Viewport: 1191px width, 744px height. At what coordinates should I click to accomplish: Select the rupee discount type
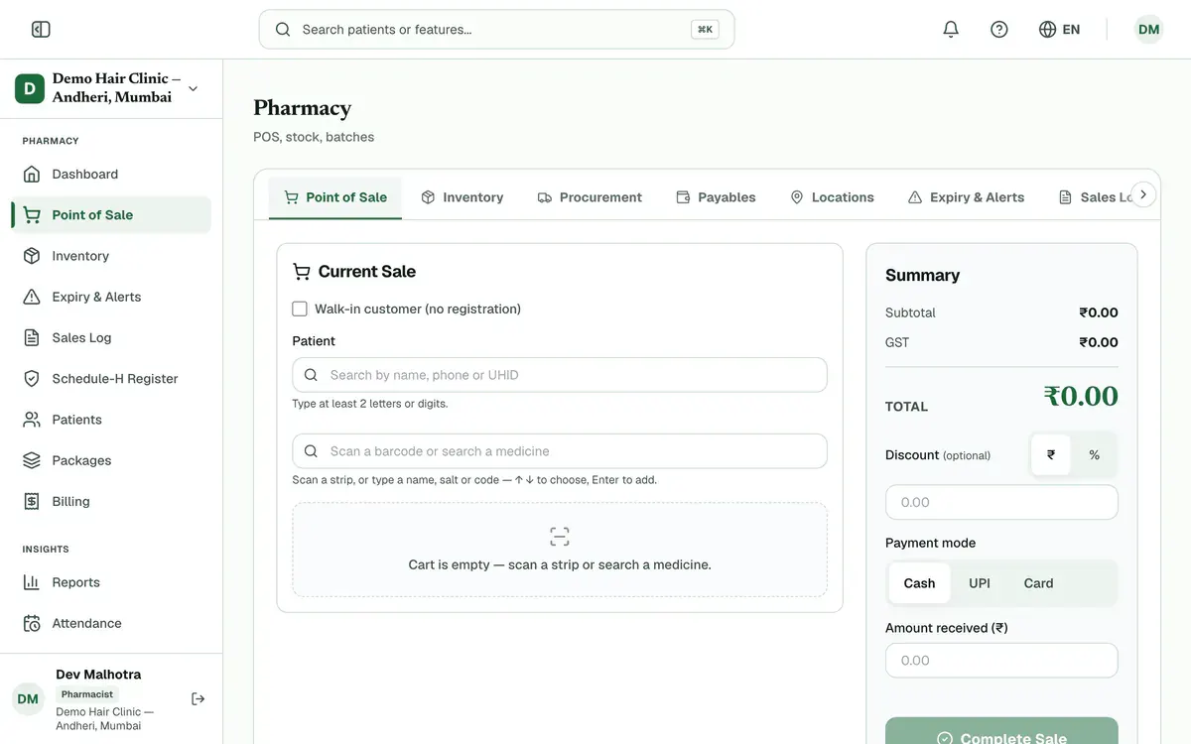(1051, 455)
